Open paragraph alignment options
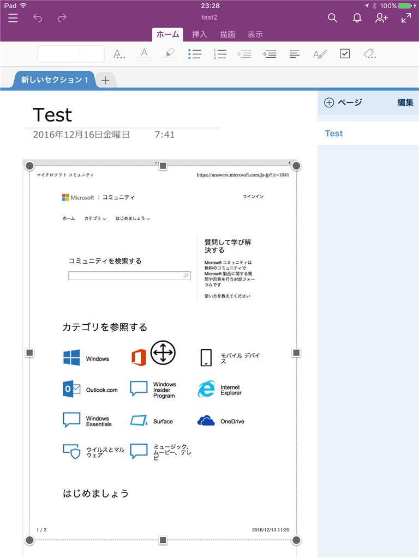 tap(295, 54)
